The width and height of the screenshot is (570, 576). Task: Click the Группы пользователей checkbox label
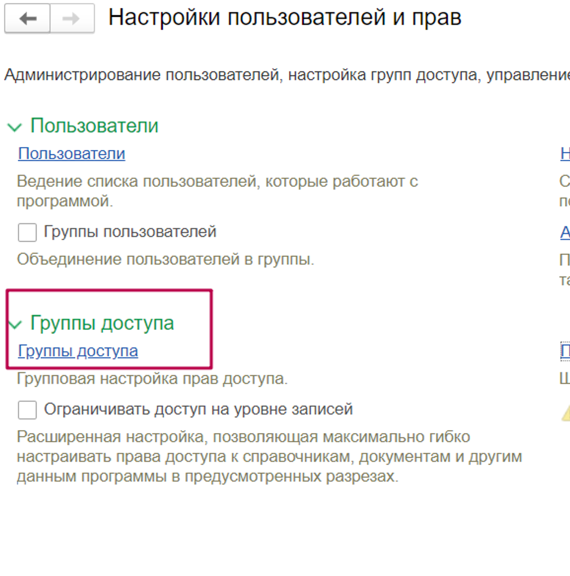(x=130, y=231)
